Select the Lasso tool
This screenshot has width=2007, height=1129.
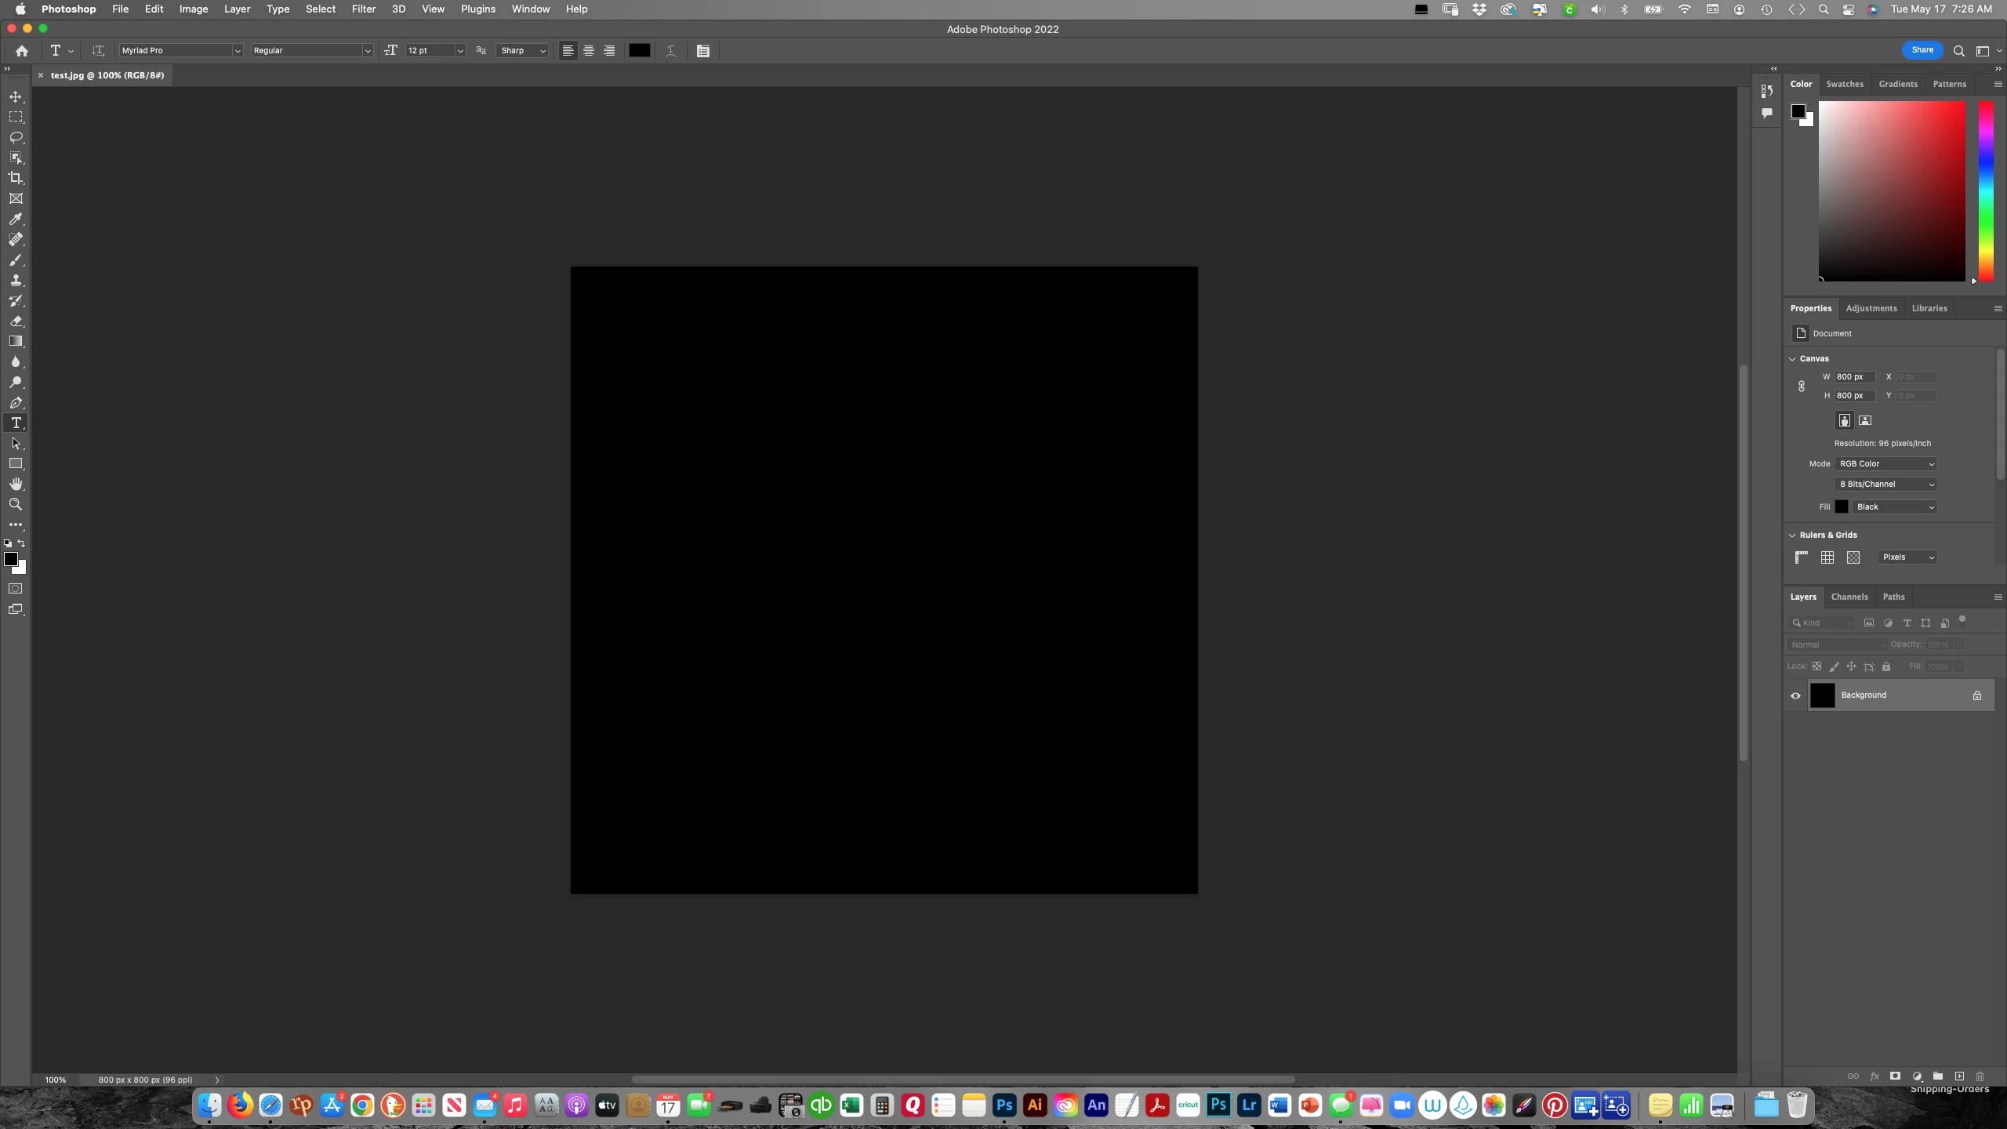click(16, 137)
